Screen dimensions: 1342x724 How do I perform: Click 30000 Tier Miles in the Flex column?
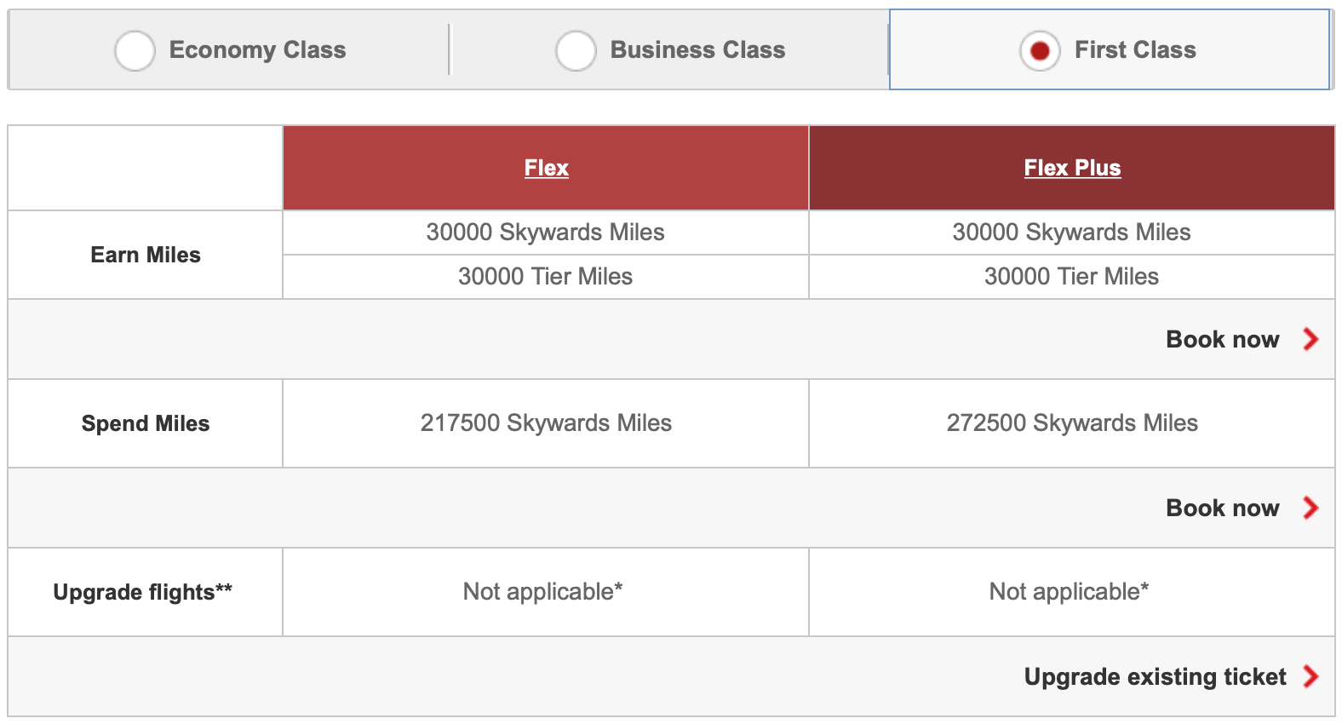545,277
